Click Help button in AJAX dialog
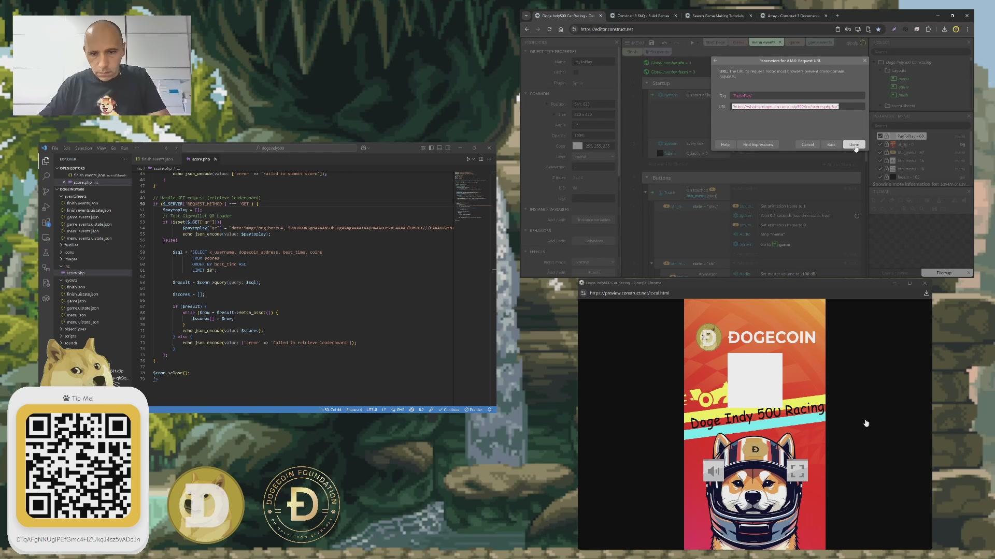This screenshot has height=559, width=995. coord(725,144)
